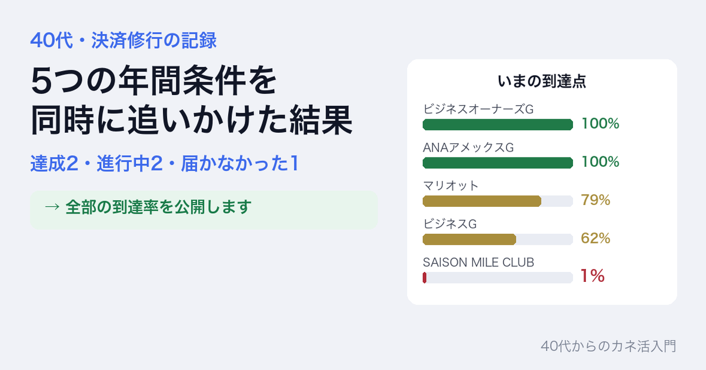Screen dimensions: 706x370
Task: Select the ANAアメックスG progress bar
Action: click(498, 163)
